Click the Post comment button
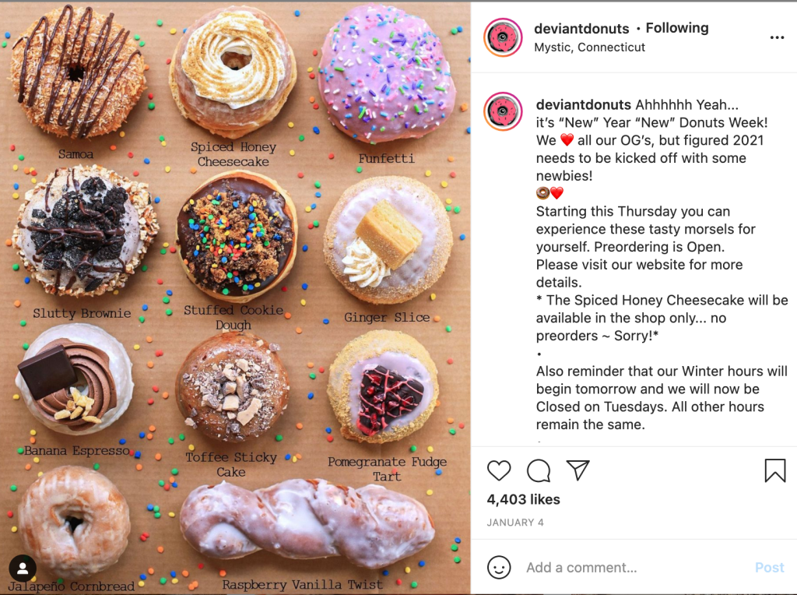The height and width of the screenshot is (595, 797). 770,568
